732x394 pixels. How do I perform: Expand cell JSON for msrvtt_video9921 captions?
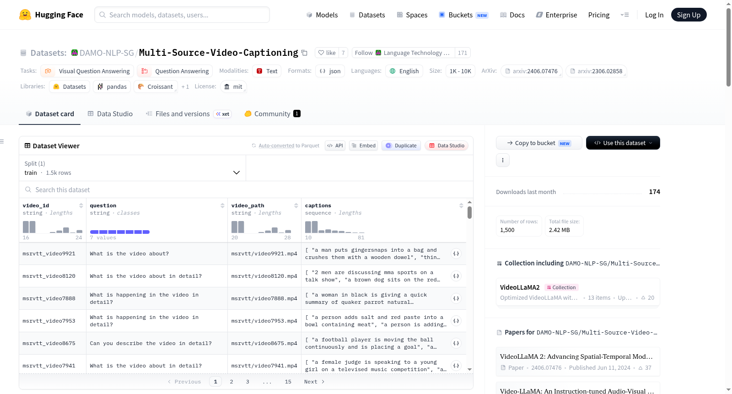pos(456,254)
